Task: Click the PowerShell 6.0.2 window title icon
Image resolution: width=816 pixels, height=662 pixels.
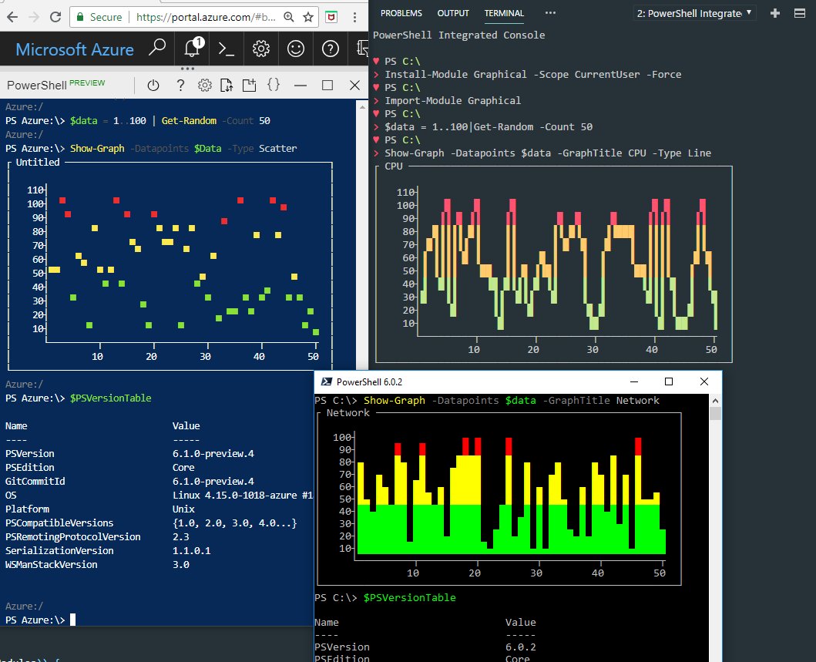Action: (x=326, y=381)
